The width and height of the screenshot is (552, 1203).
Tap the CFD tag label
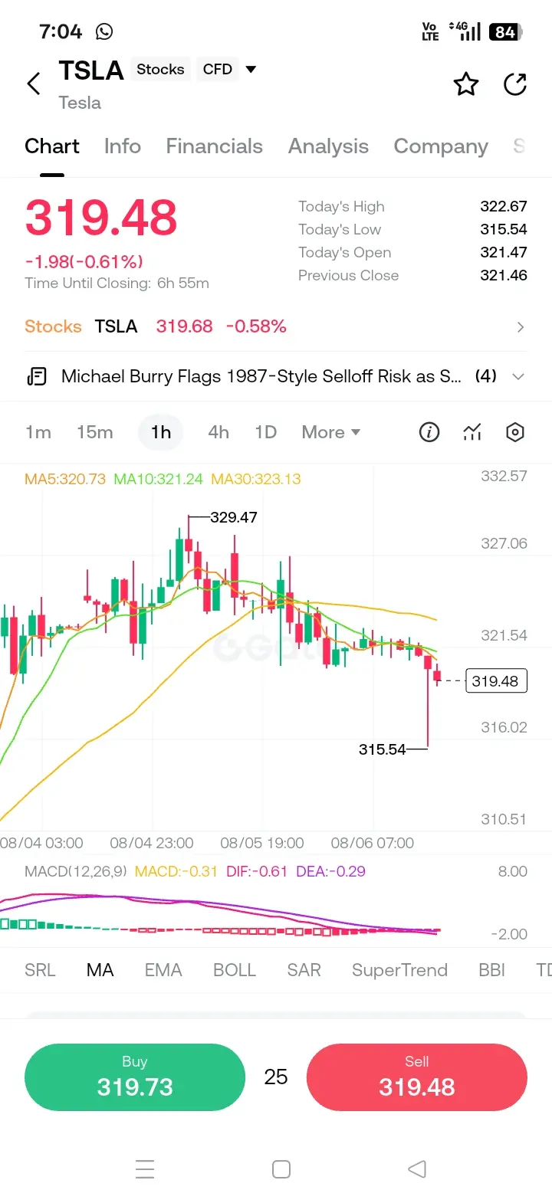pos(218,69)
